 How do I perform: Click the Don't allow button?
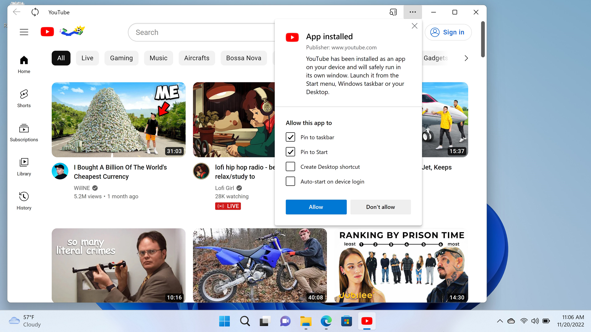coord(380,207)
